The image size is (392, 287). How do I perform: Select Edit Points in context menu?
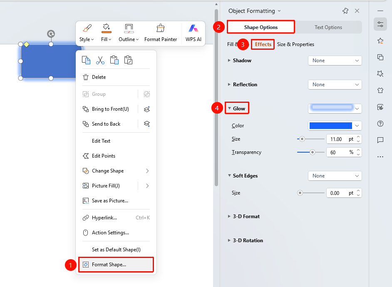click(x=116, y=156)
